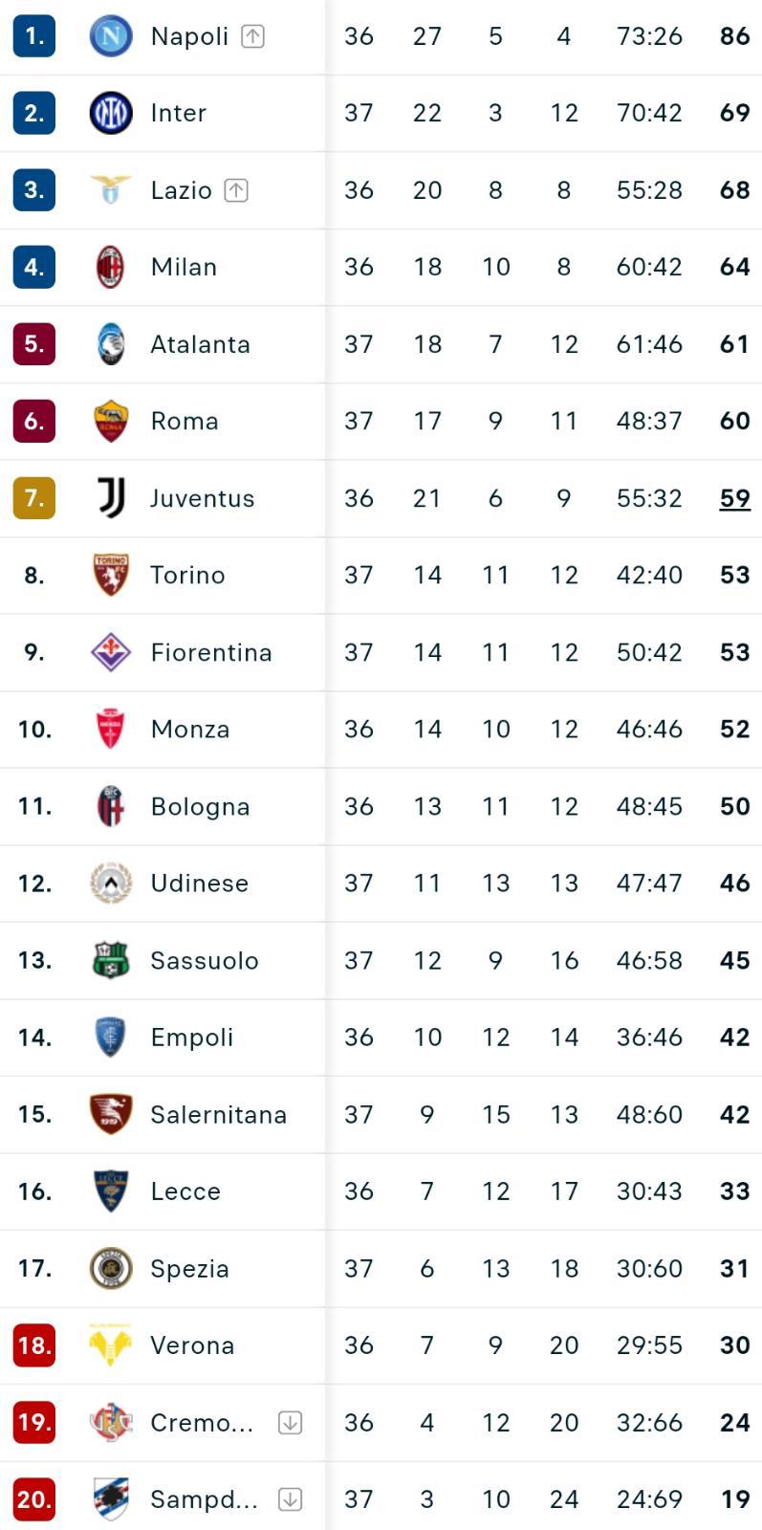
Task: Click the Sampdoria crest icon
Action: coord(110,1499)
